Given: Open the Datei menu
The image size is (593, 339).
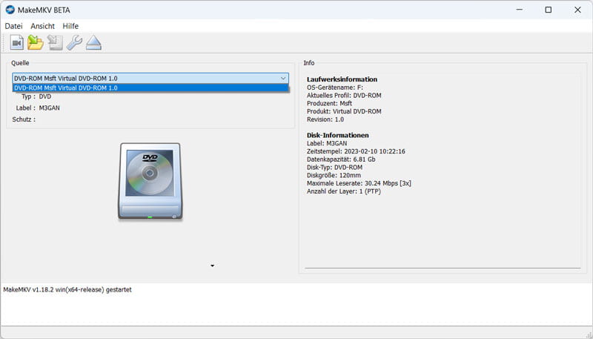Looking at the screenshot, I should (x=13, y=26).
